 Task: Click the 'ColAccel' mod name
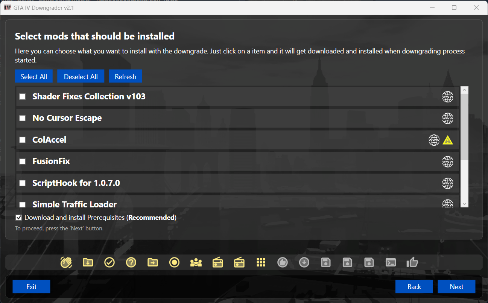click(x=49, y=140)
